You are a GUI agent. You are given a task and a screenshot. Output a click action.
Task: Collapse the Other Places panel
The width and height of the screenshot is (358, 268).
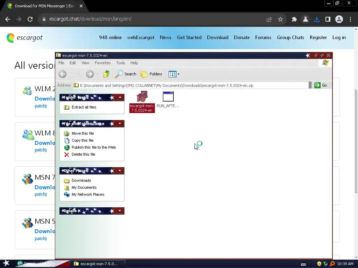120,171
